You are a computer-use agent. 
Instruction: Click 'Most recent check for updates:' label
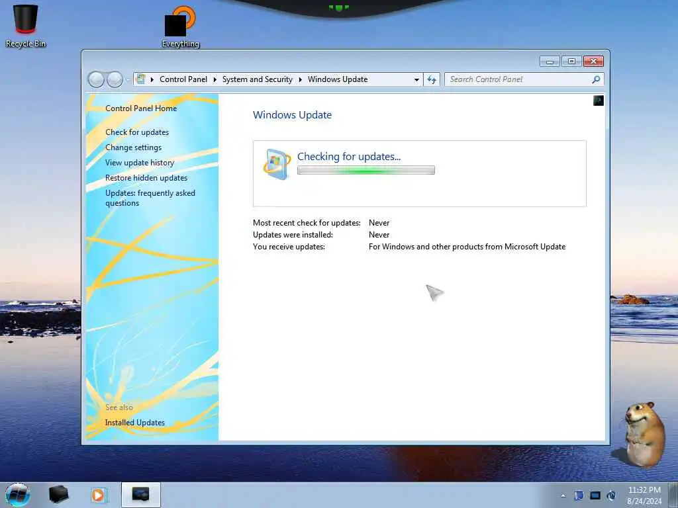click(x=307, y=223)
